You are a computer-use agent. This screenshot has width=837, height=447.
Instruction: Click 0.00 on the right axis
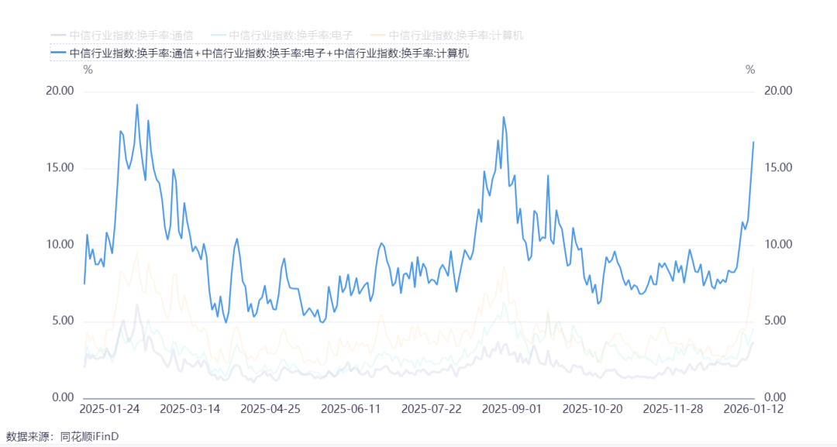tap(776, 397)
